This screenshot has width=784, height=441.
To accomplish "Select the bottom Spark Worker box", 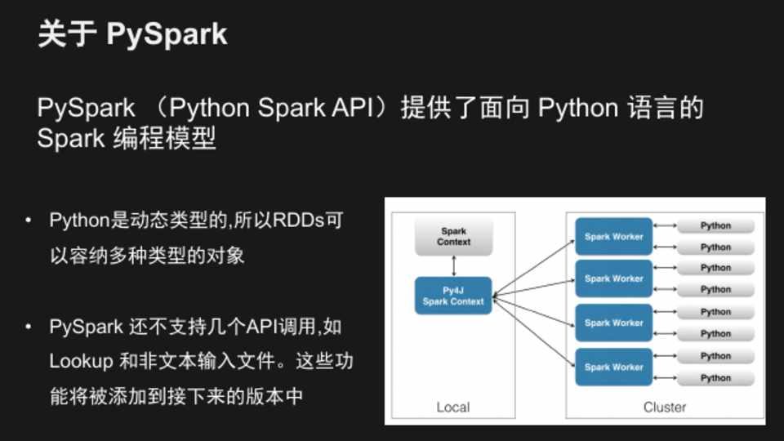I will pos(613,367).
